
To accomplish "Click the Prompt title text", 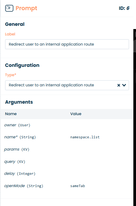I will [x=27, y=8].
